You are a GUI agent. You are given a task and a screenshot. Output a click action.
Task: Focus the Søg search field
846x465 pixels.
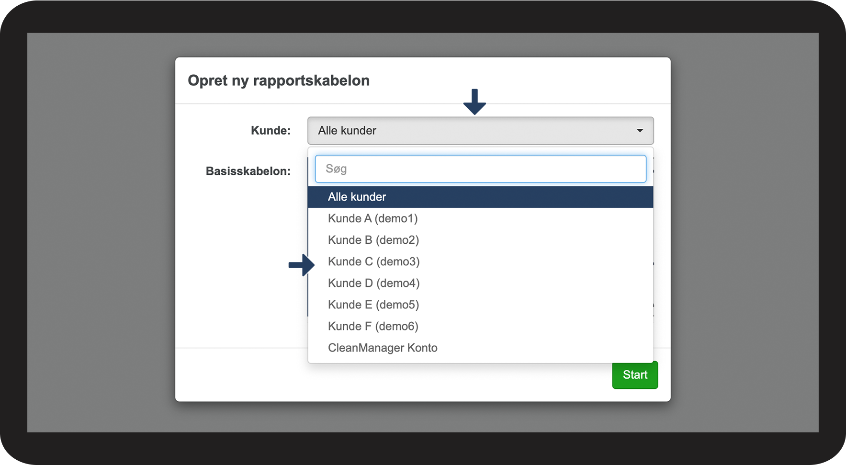click(480, 169)
